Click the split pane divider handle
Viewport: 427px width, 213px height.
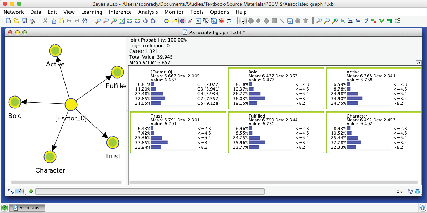[x=127, y=111]
